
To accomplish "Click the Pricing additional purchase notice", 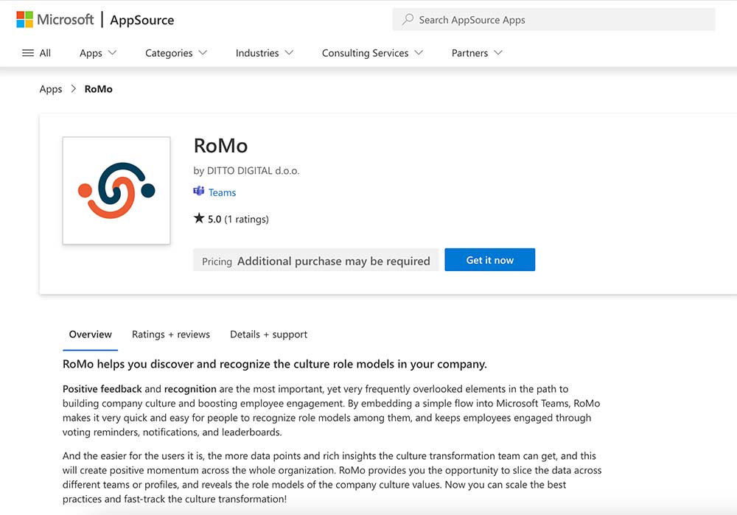I will pyautogui.click(x=316, y=260).
